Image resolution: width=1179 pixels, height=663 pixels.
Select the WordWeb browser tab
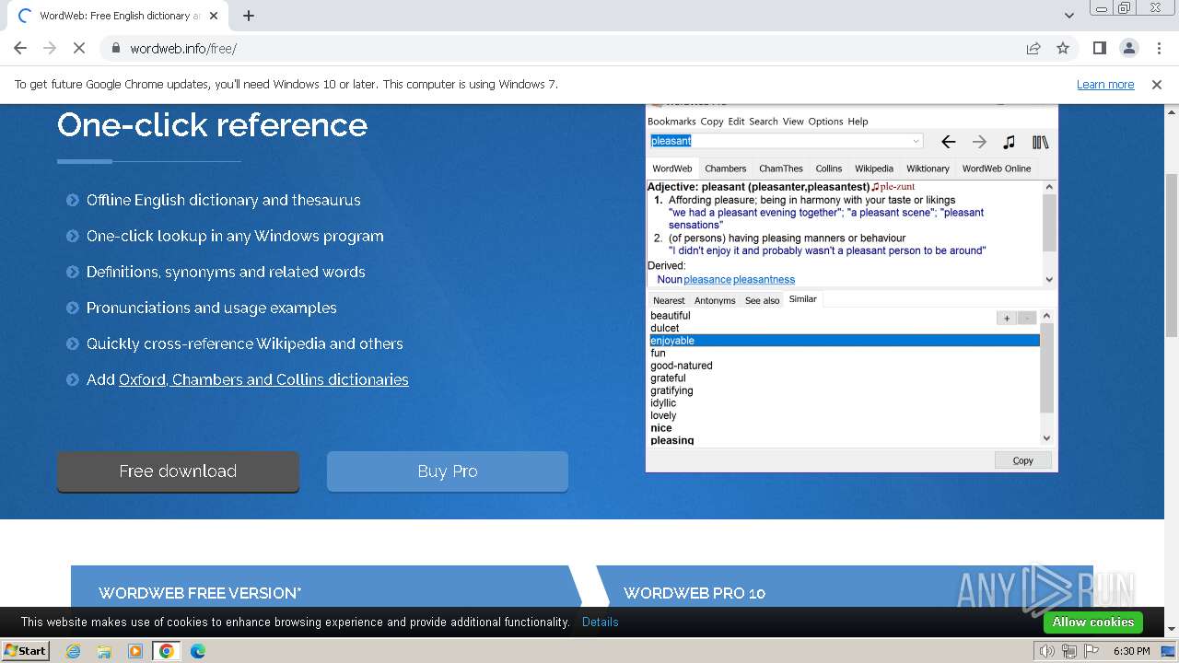[120, 16]
